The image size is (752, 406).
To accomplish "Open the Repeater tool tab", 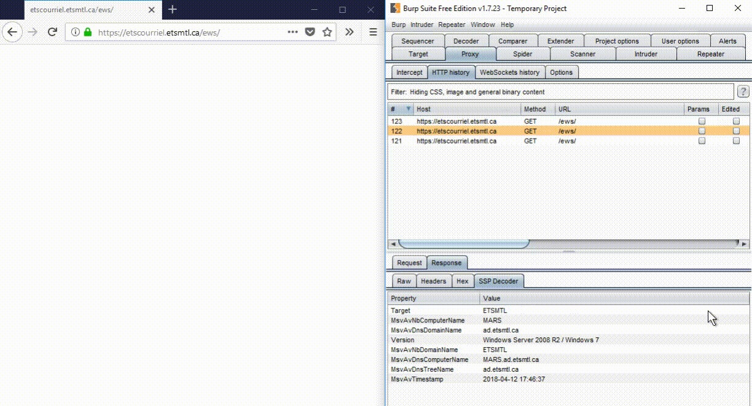I will pos(711,54).
